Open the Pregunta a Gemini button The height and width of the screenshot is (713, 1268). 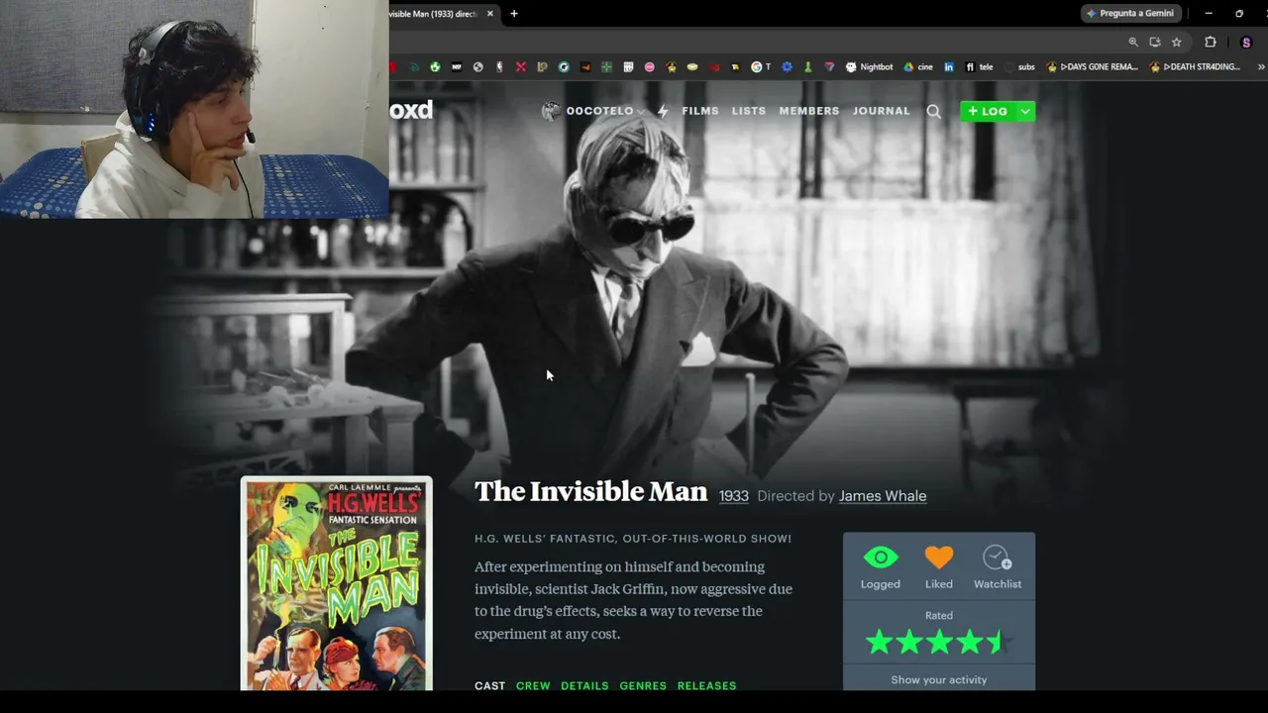[1130, 14]
